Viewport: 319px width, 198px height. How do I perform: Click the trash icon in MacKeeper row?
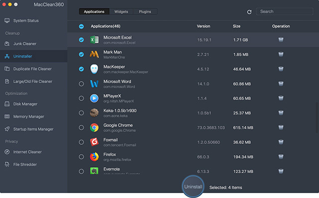(281, 69)
